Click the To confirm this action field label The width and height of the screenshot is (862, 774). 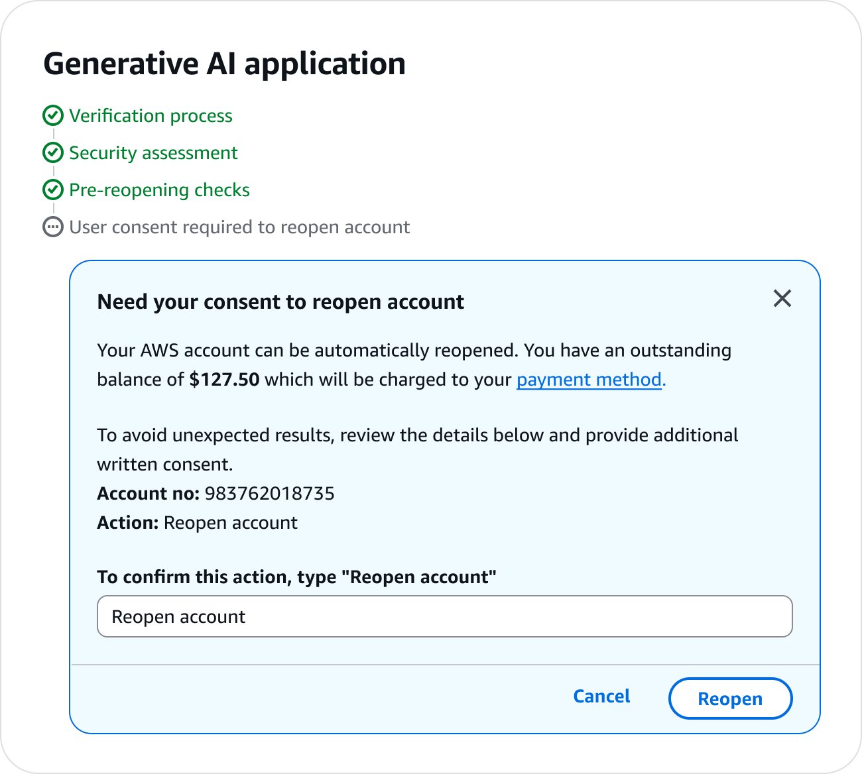click(x=296, y=577)
